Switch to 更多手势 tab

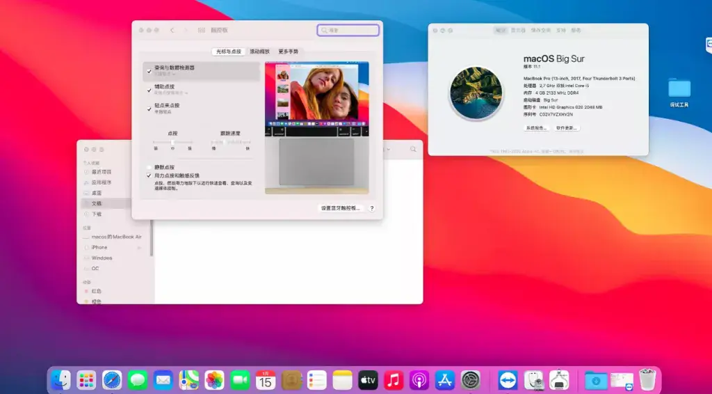click(289, 52)
